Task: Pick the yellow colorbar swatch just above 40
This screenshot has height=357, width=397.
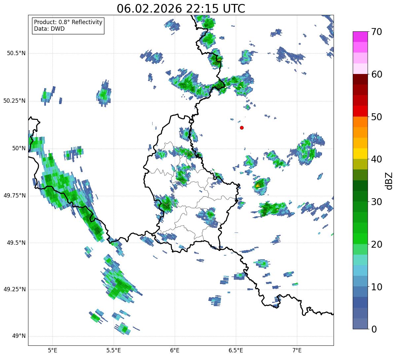Action: 360,154
